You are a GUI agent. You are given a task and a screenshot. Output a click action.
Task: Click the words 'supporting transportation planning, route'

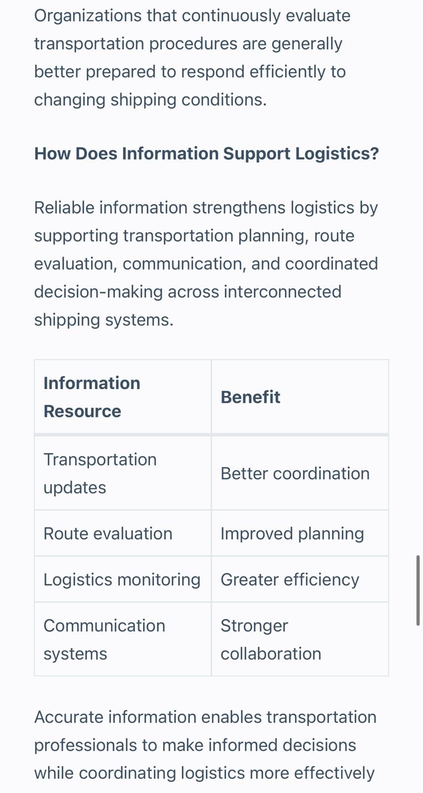[194, 235]
